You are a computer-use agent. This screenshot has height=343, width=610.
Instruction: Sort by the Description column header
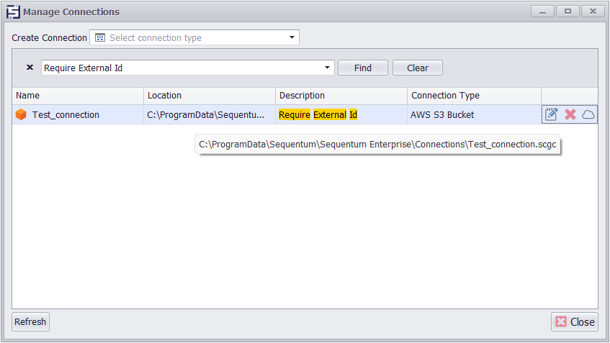pos(341,96)
